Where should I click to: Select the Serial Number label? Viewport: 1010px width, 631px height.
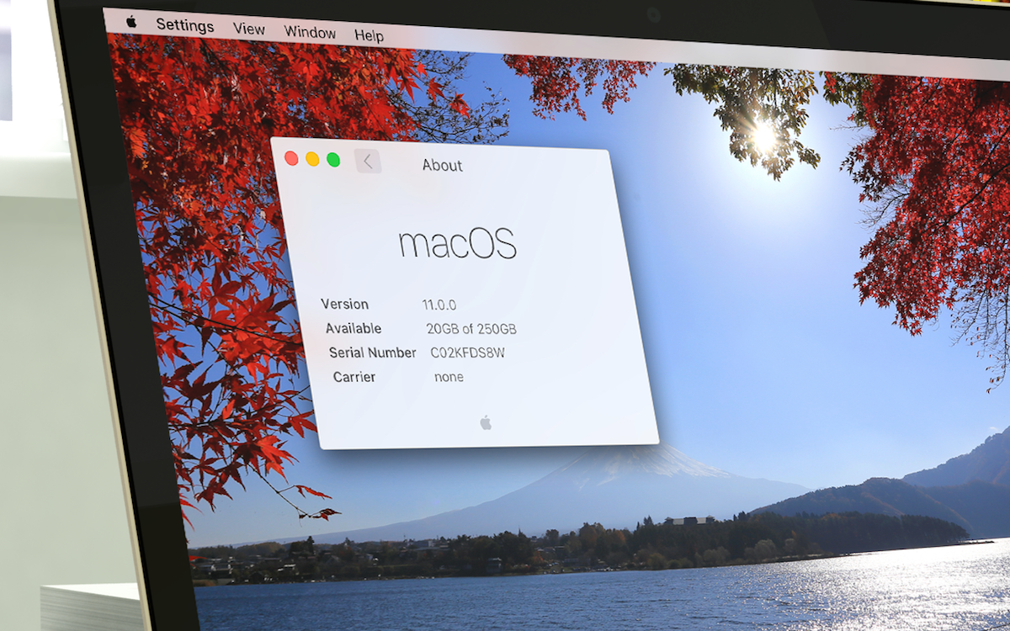pyautogui.click(x=373, y=353)
